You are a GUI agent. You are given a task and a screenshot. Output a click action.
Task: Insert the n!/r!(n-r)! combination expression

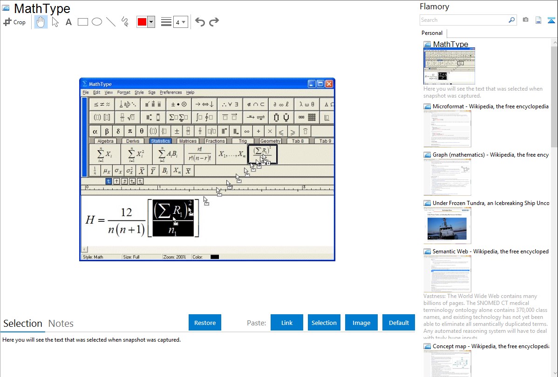pyautogui.click(x=200, y=154)
